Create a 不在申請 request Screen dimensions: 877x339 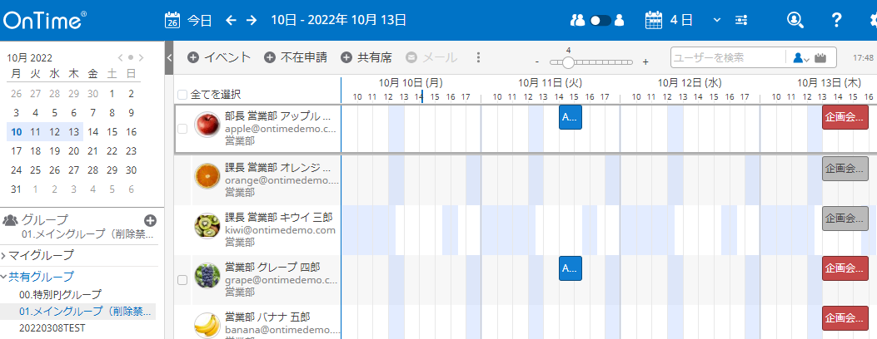click(296, 57)
